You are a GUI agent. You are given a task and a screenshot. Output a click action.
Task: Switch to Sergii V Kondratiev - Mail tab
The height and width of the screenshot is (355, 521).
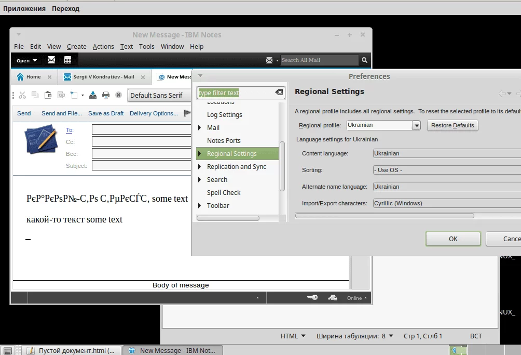(99, 77)
